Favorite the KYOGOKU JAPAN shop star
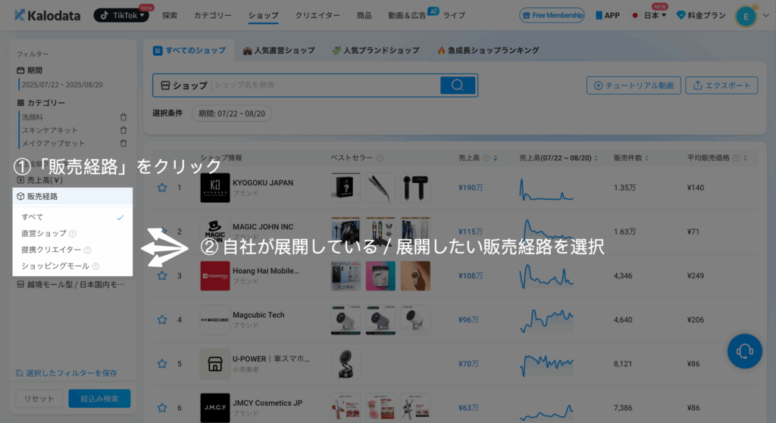The image size is (776, 423). 162,188
